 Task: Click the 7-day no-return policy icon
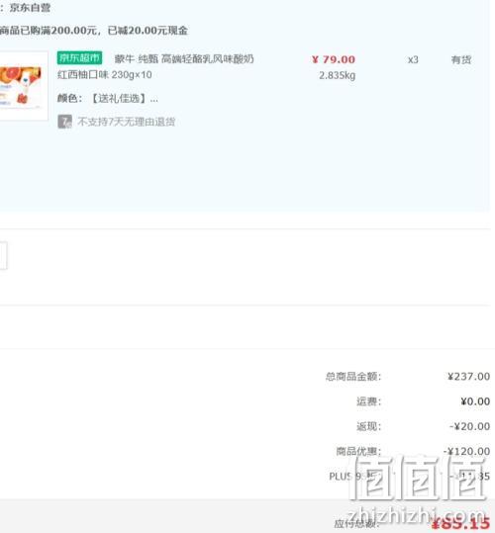64,122
